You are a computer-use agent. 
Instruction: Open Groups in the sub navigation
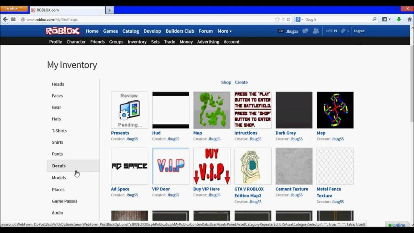pos(116,42)
